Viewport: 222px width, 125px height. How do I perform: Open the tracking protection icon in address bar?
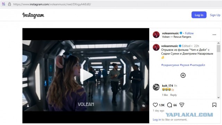(x=3, y=4)
